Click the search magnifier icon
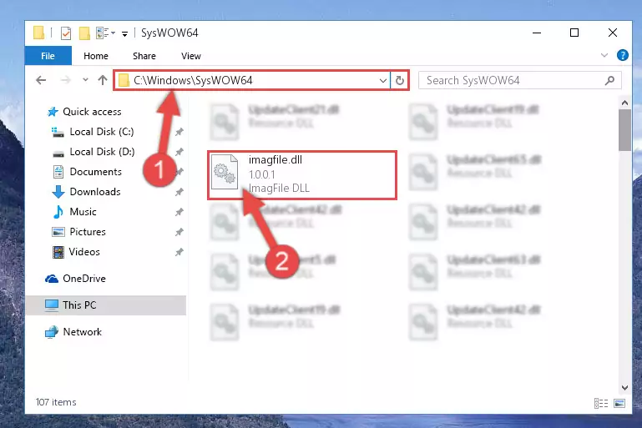642x428 pixels. [x=609, y=81]
